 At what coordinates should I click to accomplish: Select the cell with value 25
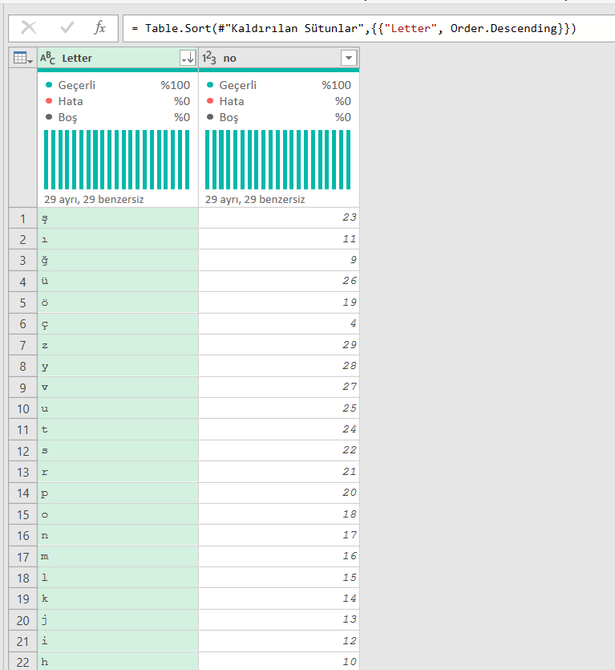(279, 408)
